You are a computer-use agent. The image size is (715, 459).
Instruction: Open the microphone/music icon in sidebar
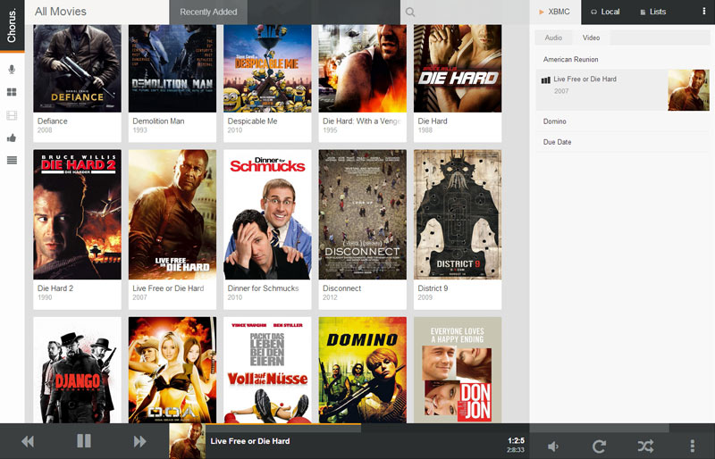(x=12, y=70)
